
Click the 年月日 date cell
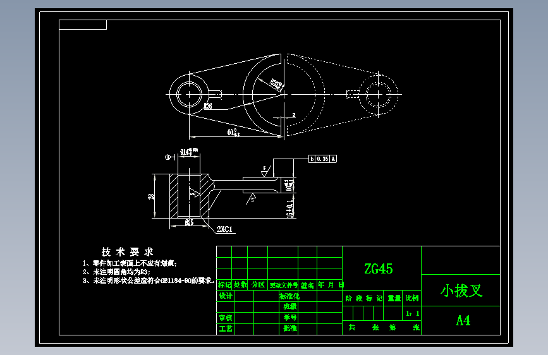tap(331, 285)
